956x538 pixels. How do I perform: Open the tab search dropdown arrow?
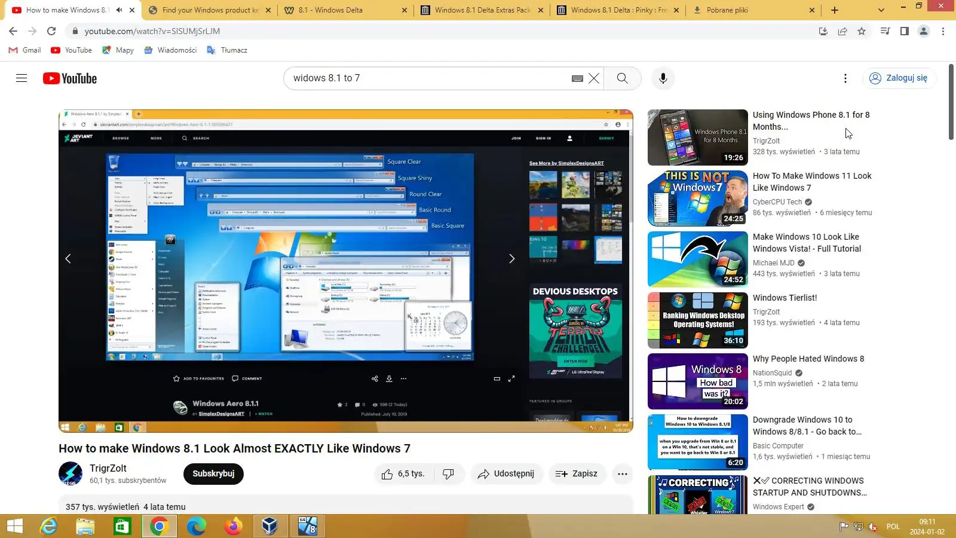[x=881, y=10]
